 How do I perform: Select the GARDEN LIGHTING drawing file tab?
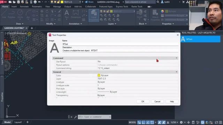14,28
